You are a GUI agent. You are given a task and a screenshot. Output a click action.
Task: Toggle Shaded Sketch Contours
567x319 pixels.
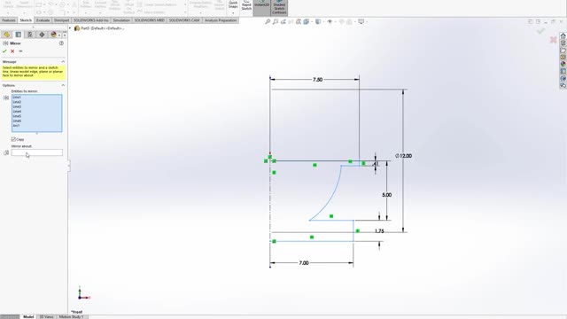(279, 7)
